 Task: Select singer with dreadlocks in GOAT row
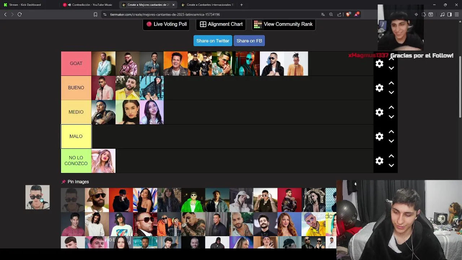[x=296, y=64]
